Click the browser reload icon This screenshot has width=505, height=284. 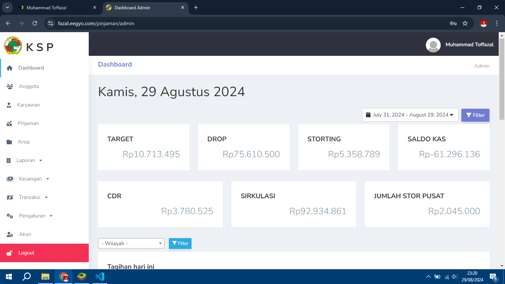point(35,23)
